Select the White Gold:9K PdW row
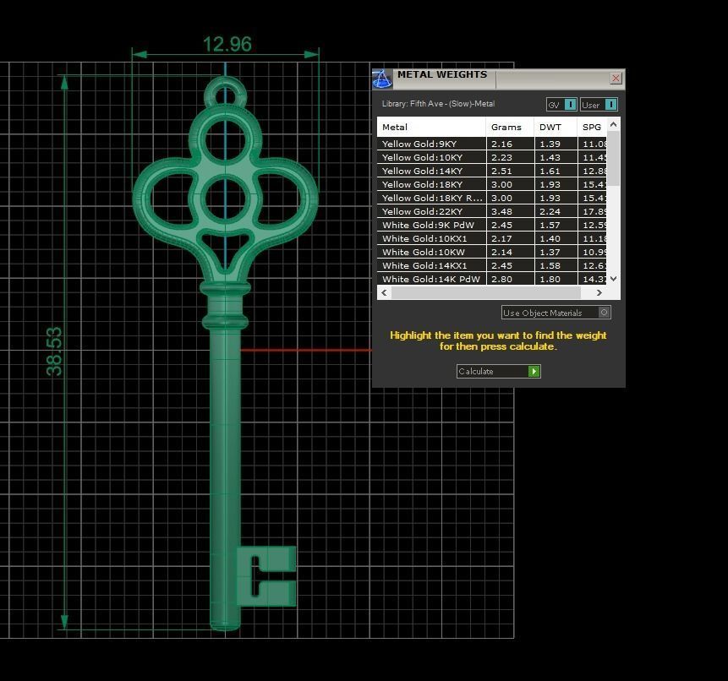 pos(492,225)
